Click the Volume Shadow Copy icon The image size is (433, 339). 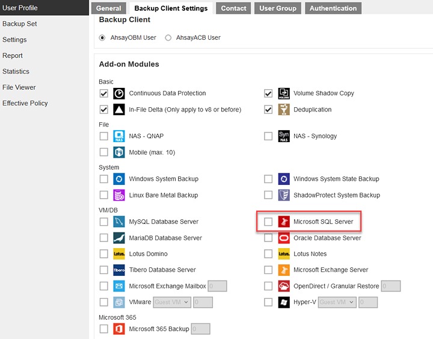pyautogui.click(x=284, y=93)
